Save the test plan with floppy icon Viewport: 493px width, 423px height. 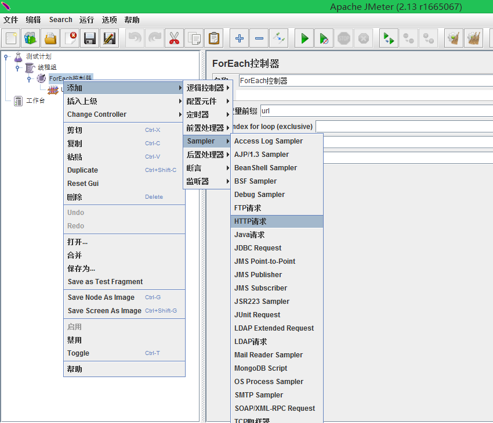[89, 38]
